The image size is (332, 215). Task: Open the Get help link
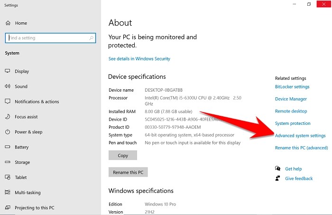[x=293, y=169]
